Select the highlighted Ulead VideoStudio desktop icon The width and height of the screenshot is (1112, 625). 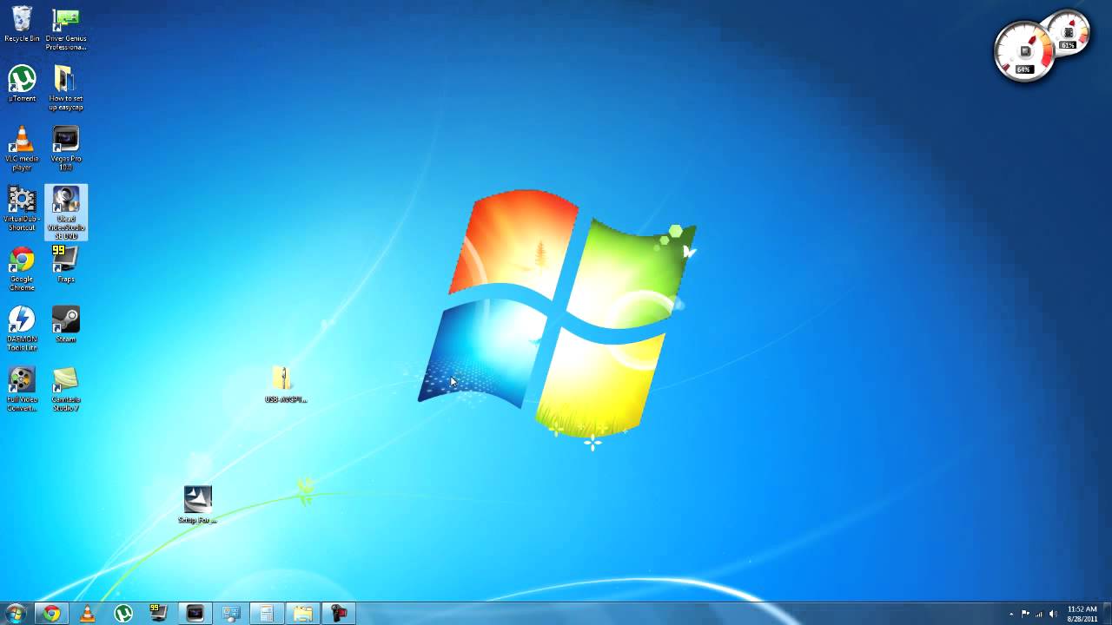coord(66,213)
